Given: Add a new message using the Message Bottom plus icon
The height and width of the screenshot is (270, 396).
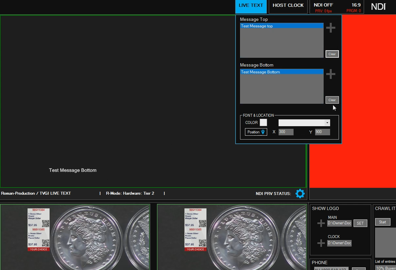Looking at the screenshot, I should (x=330, y=74).
